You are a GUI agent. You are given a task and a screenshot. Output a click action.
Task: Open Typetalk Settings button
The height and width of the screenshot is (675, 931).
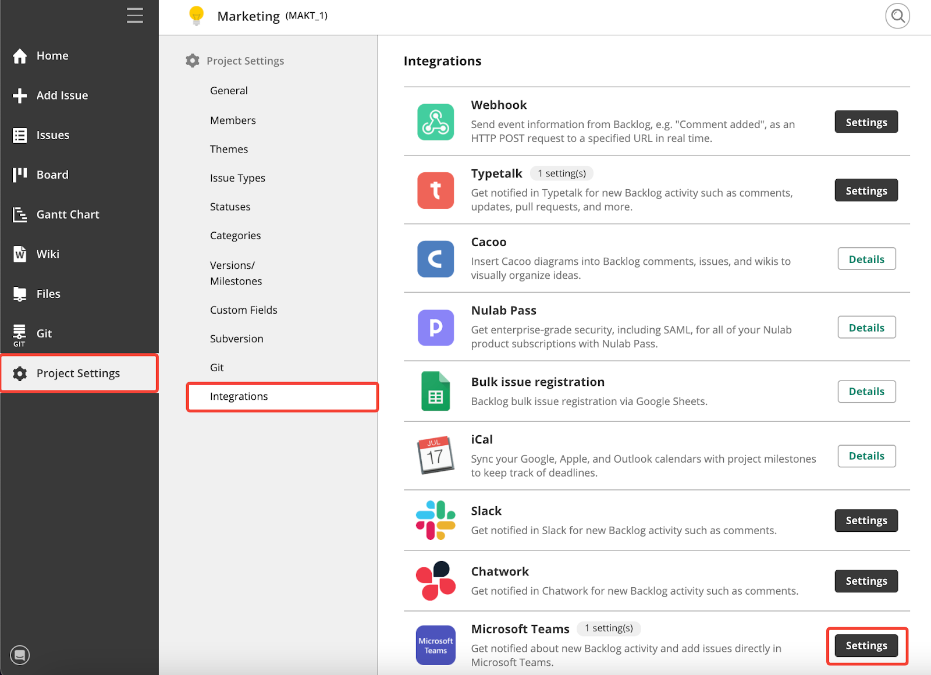click(866, 191)
